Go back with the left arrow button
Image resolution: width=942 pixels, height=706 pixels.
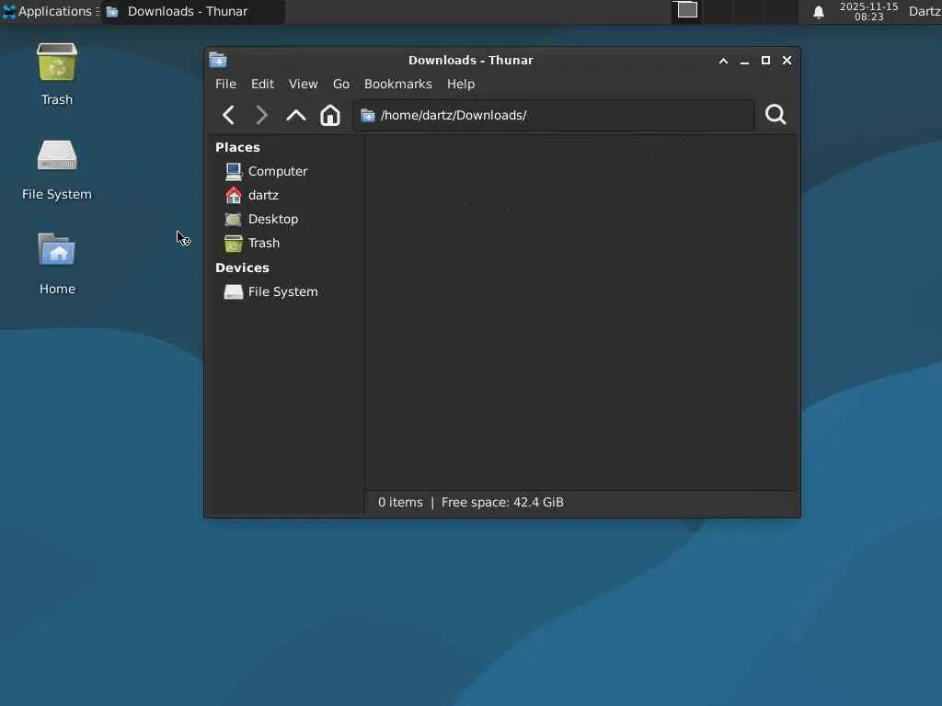click(x=228, y=115)
